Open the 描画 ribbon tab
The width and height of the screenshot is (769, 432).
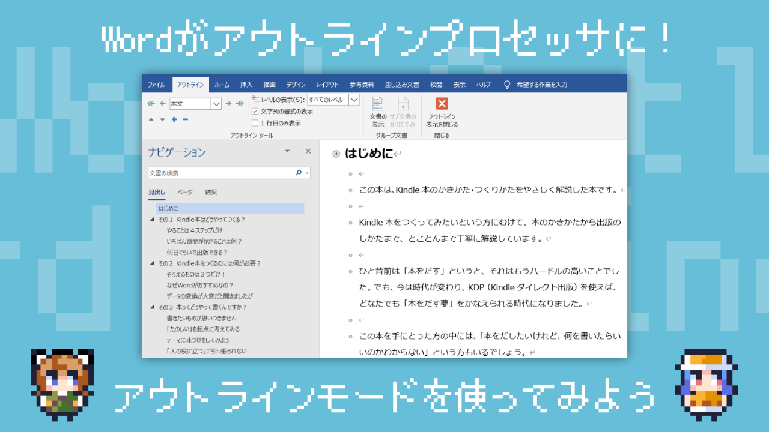click(270, 85)
